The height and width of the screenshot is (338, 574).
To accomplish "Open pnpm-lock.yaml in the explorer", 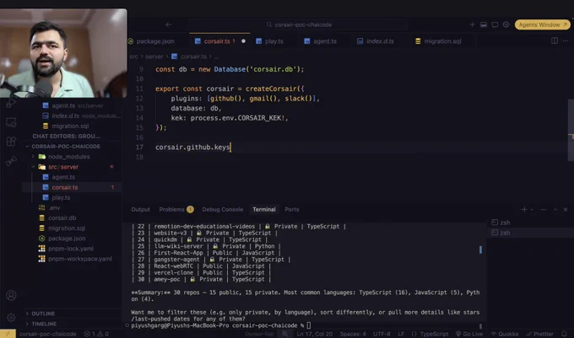I will point(73,249).
